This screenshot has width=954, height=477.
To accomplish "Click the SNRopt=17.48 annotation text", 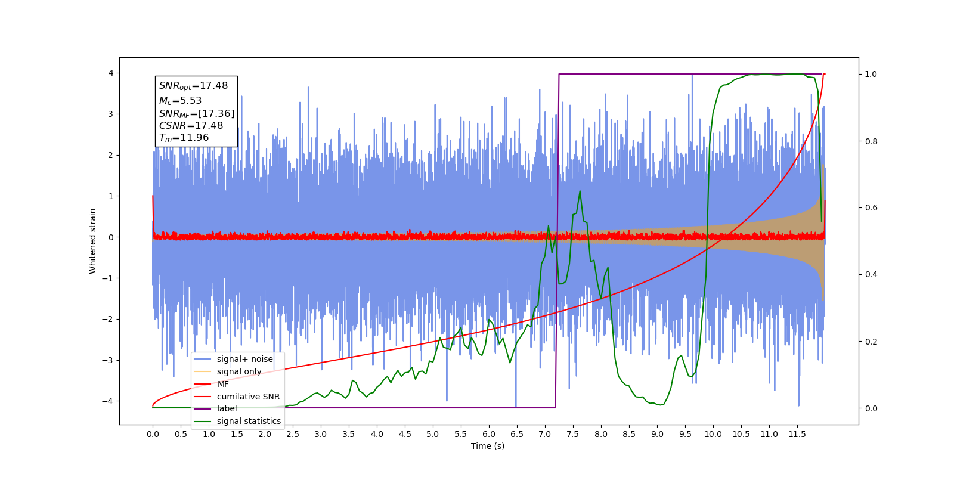I will [x=193, y=86].
